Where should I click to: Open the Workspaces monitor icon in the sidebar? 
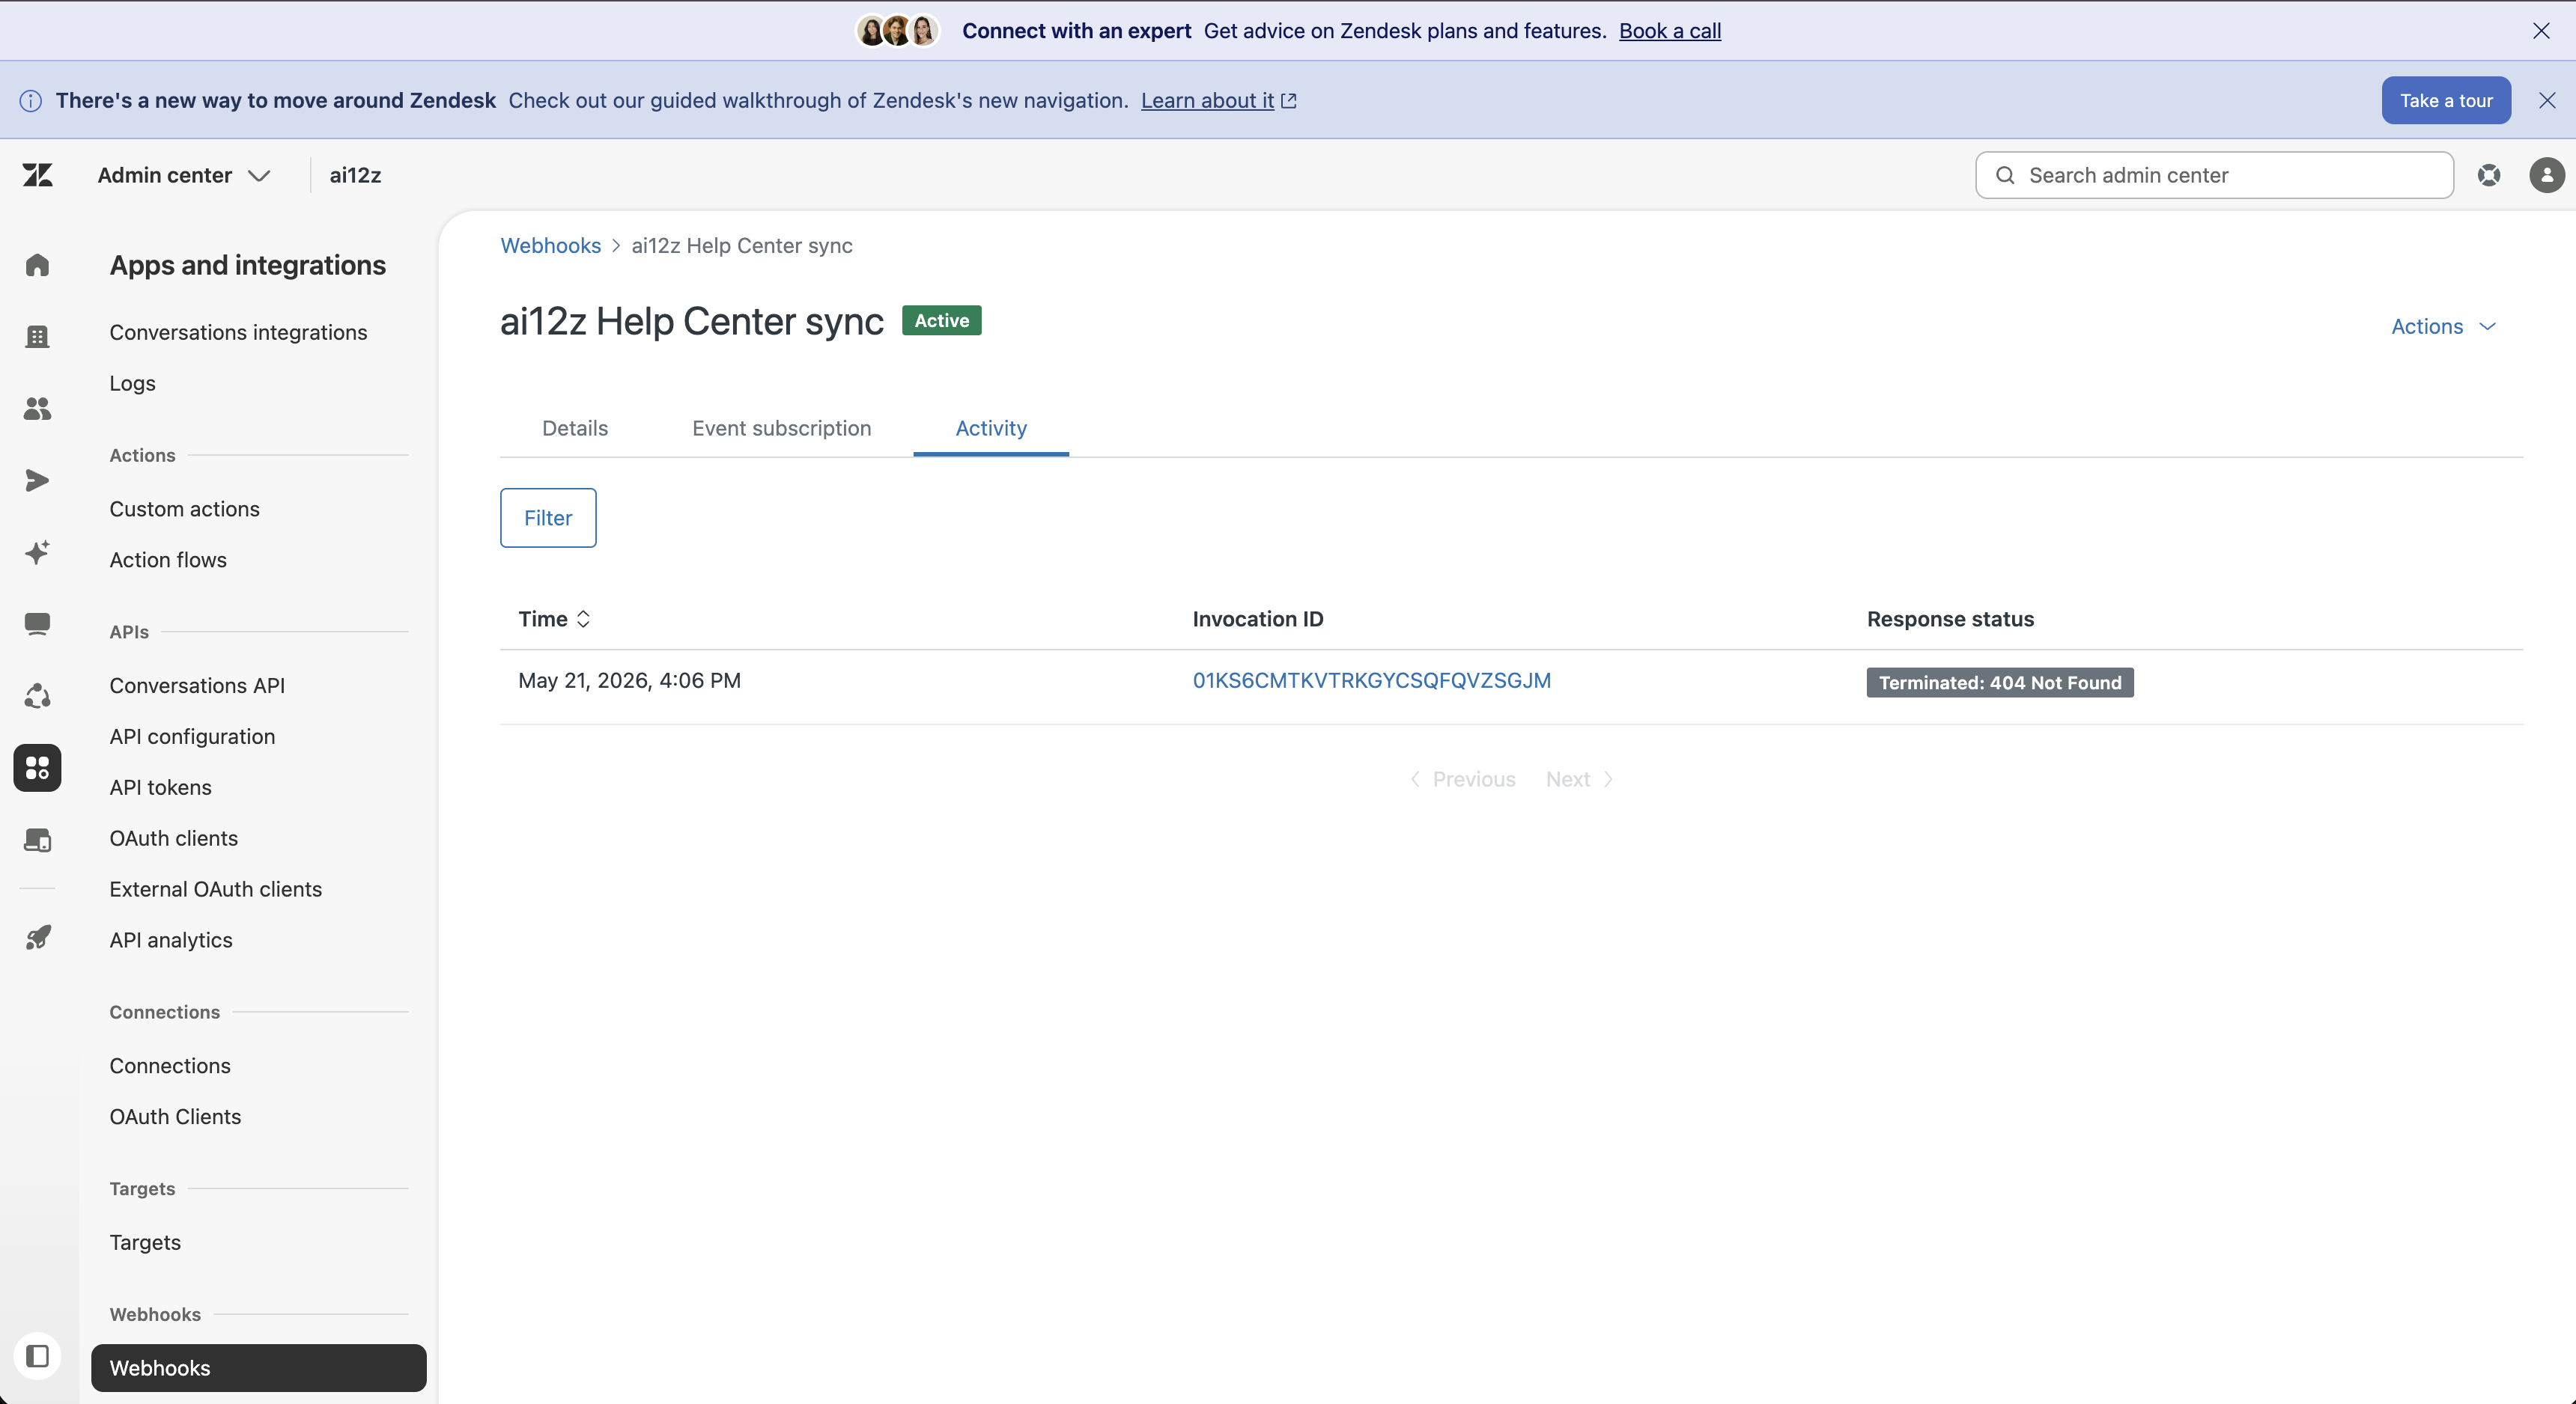click(x=37, y=625)
